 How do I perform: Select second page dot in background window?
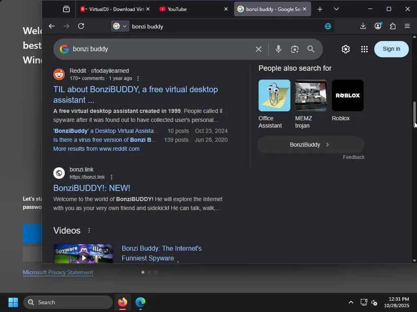[x=149, y=272]
